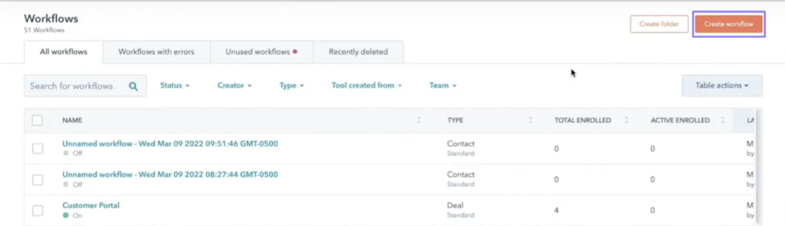
Task: Sort by the NAME column arrows
Action: pyautogui.click(x=418, y=120)
